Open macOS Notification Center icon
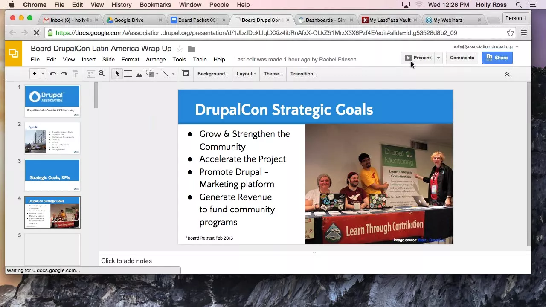Image resolution: width=546 pixels, height=307 pixels. pos(532,5)
